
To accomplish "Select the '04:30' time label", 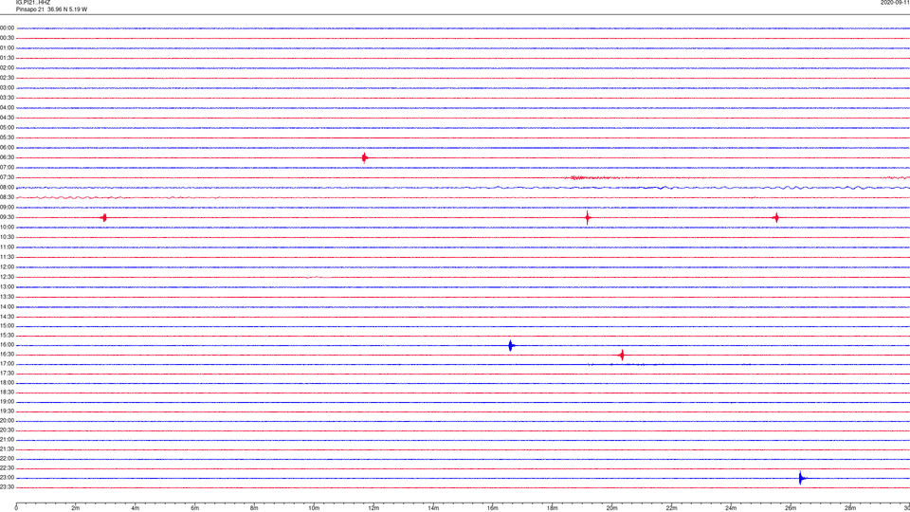I will pyautogui.click(x=8, y=118).
